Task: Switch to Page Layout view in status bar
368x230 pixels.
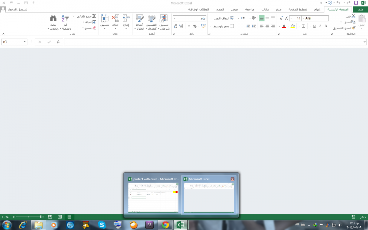Action: tap(60, 217)
